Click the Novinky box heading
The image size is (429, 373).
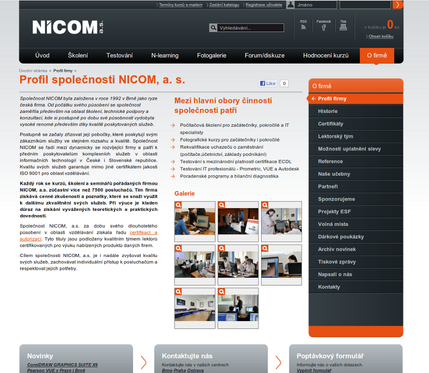point(40,356)
